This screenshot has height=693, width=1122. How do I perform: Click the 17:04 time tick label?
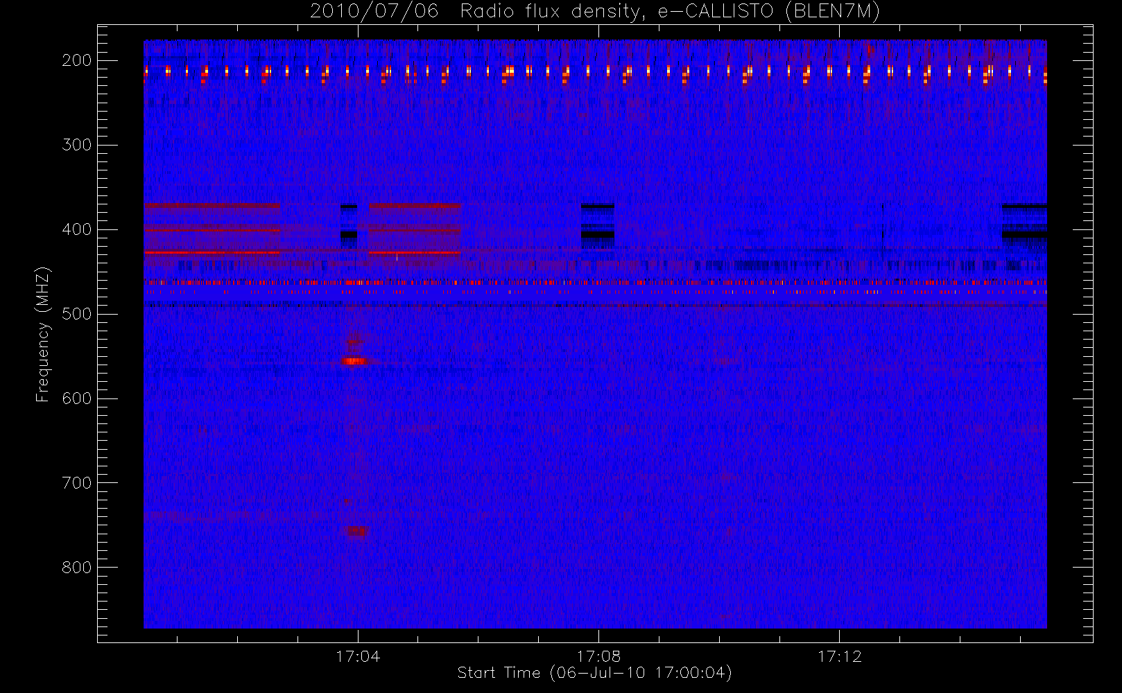(x=358, y=656)
